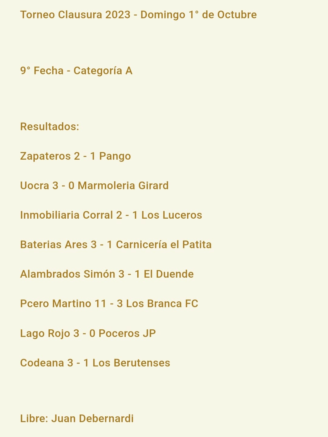
Task: Click the Torneo Clausura 2023 heading
Action: tap(138, 15)
